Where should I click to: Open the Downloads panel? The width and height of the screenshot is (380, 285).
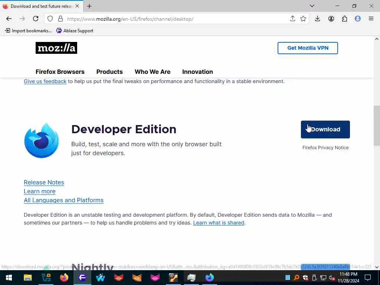tap(318, 19)
